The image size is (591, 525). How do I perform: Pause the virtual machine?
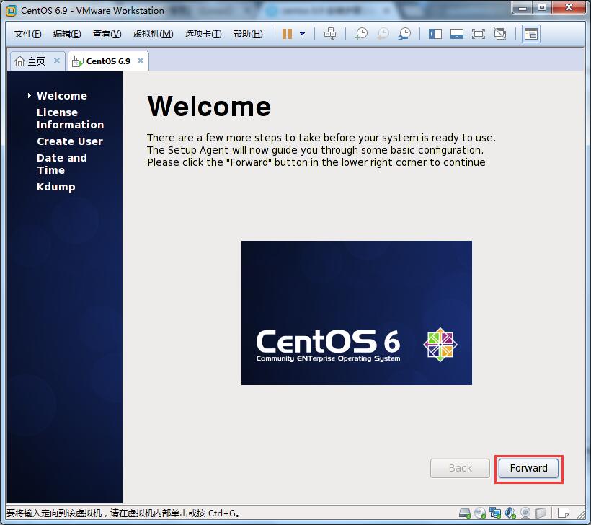pos(287,34)
